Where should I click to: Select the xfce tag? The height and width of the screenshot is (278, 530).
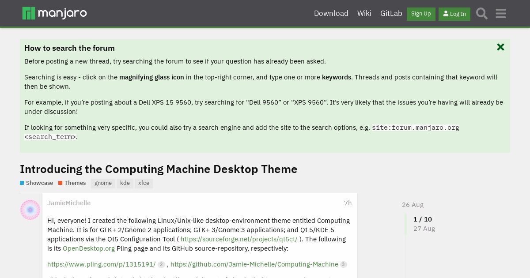(x=144, y=183)
